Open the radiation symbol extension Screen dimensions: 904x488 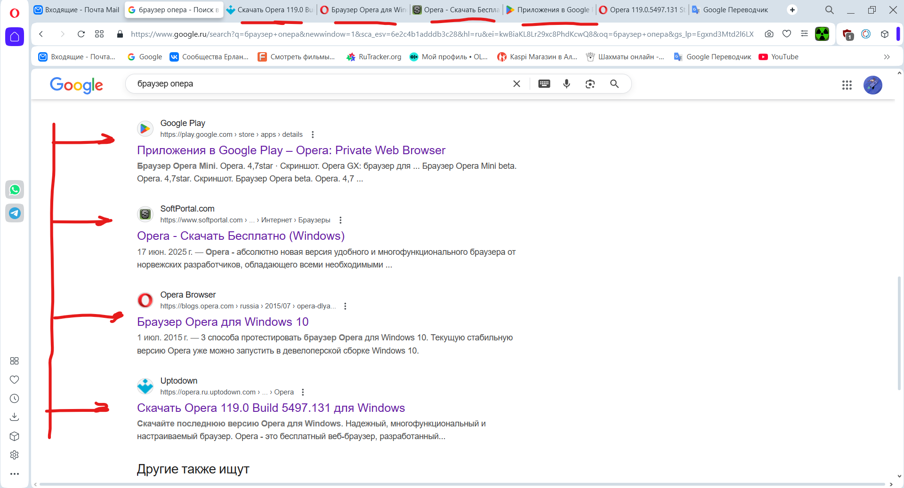822,34
